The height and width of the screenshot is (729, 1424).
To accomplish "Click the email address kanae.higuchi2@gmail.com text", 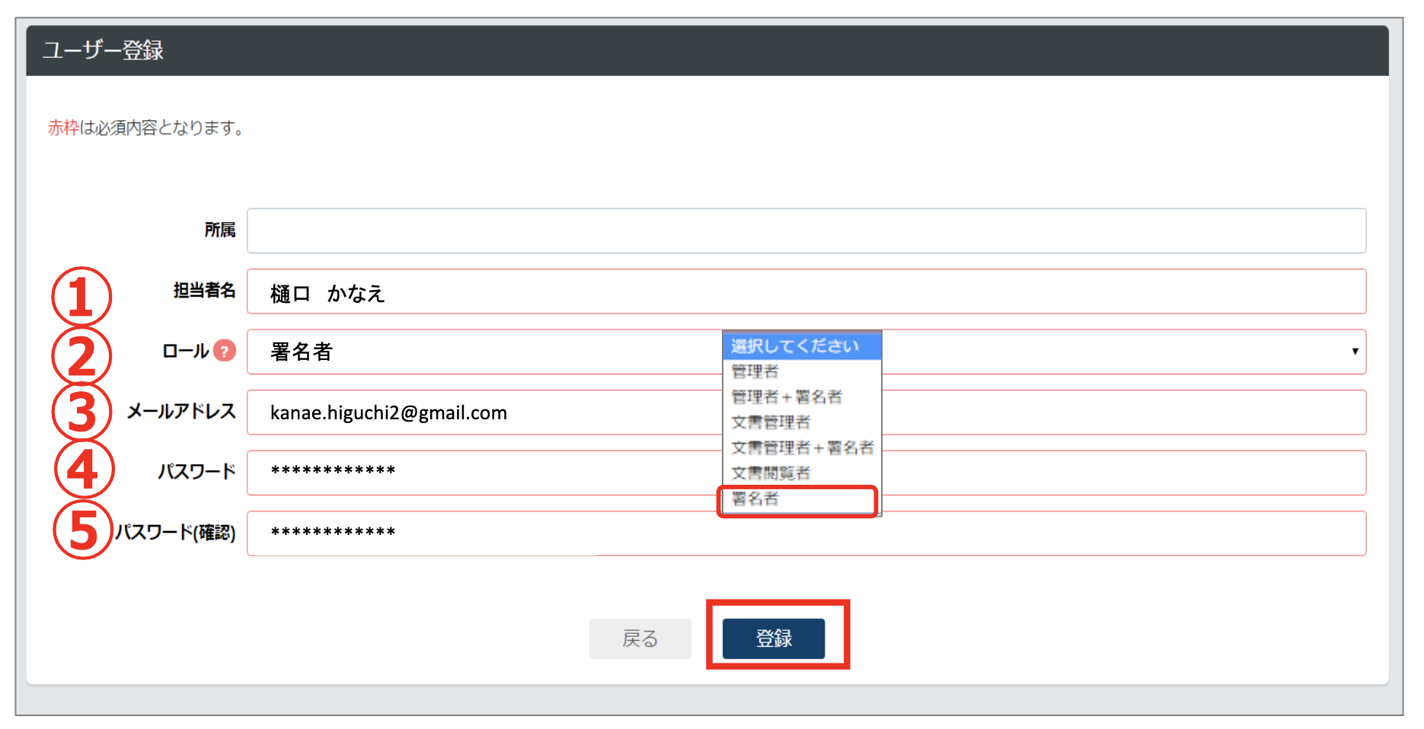I will click(x=389, y=412).
